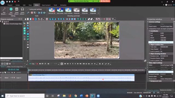
Task: Select the crop tool icon in Tools
Action: pos(35,13)
